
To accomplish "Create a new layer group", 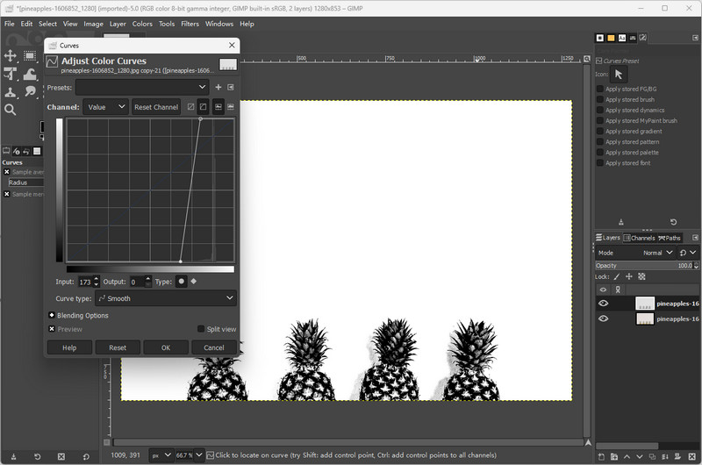I will (613, 457).
